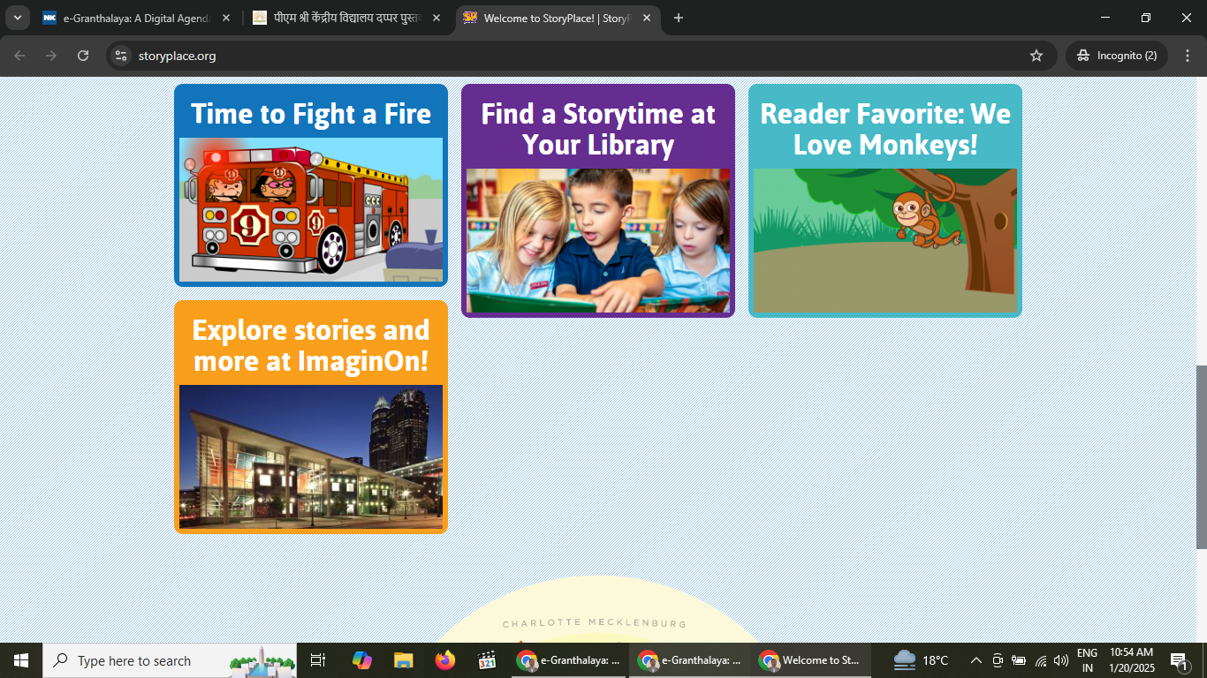Image resolution: width=1207 pixels, height=678 pixels.
Task: Open network Wi-Fi tray icon
Action: 1041,660
